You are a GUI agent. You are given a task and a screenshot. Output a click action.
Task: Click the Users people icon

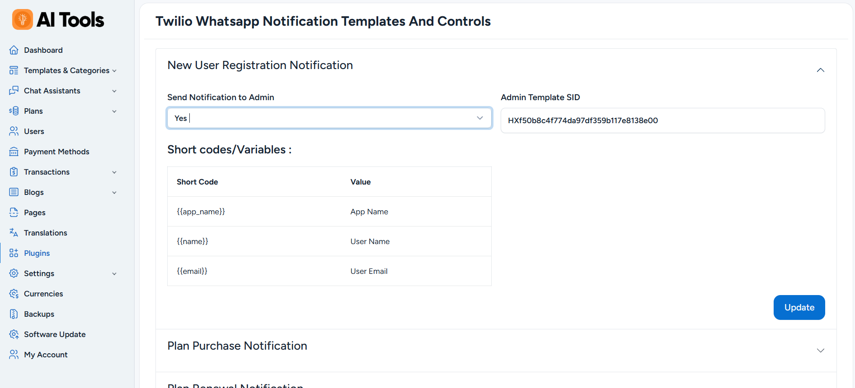[x=14, y=131]
